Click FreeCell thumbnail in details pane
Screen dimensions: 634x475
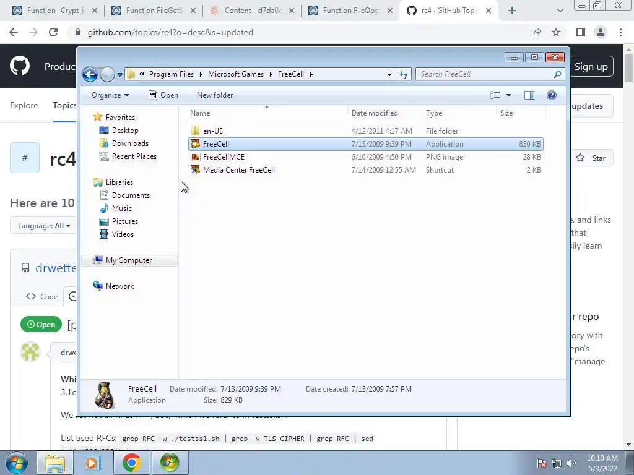point(104,395)
